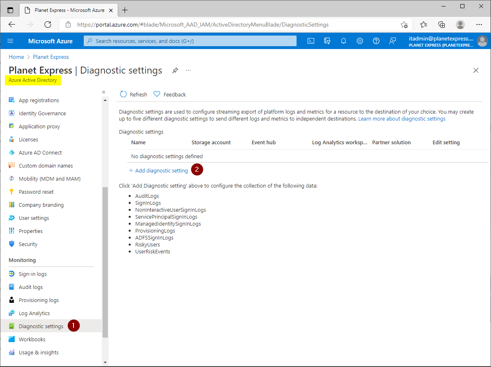Open portal settings gear icon
Screen dimensions: 491x367
(360, 41)
